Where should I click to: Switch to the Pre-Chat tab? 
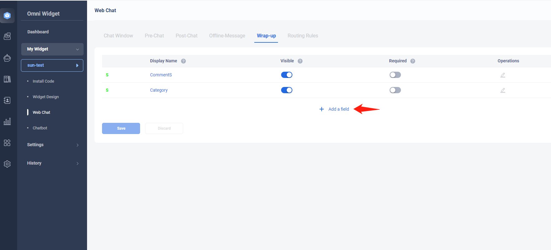click(x=154, y=36)
